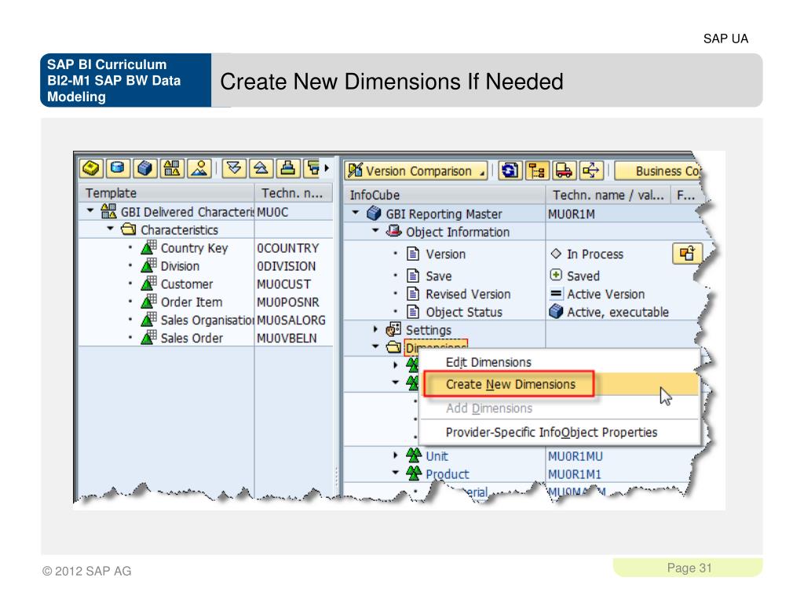Image resolution: width=804 pixels, height=603 pixels.
Task: Click the MU0SALORG technical name cell
Action: (x=291, y=320)
